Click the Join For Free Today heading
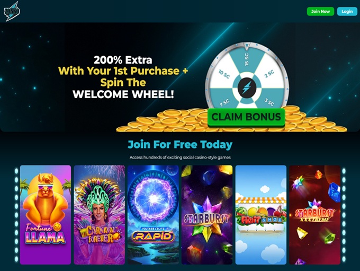 180,144
